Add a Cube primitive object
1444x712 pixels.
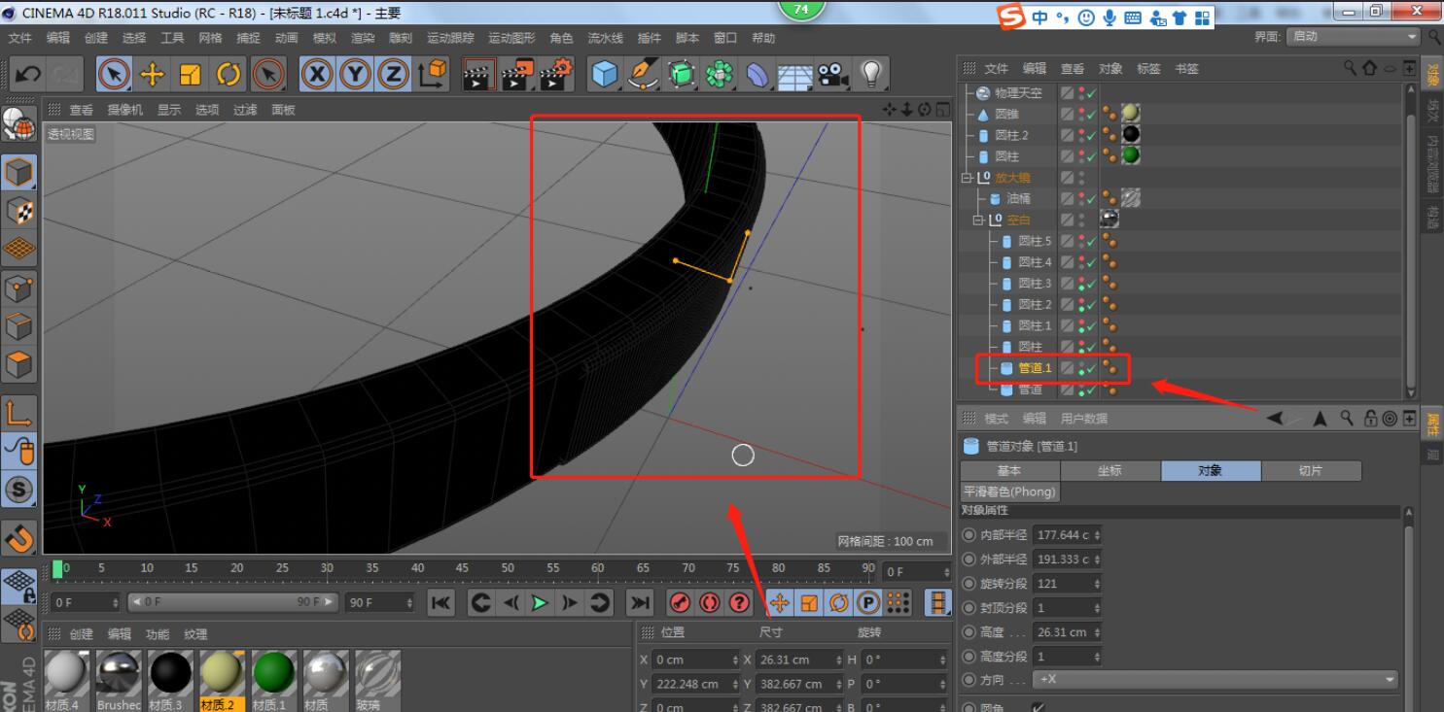pyautogui.click(x=605, y=75)
